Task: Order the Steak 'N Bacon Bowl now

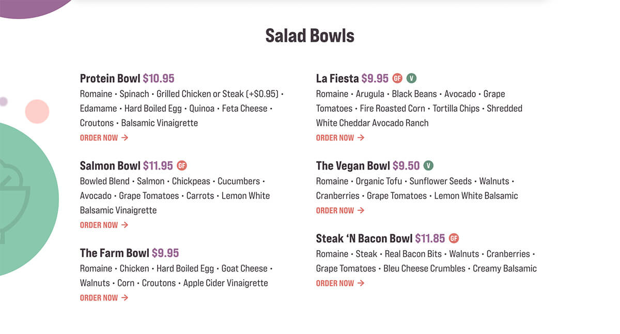Action: [x=340, y=283]
